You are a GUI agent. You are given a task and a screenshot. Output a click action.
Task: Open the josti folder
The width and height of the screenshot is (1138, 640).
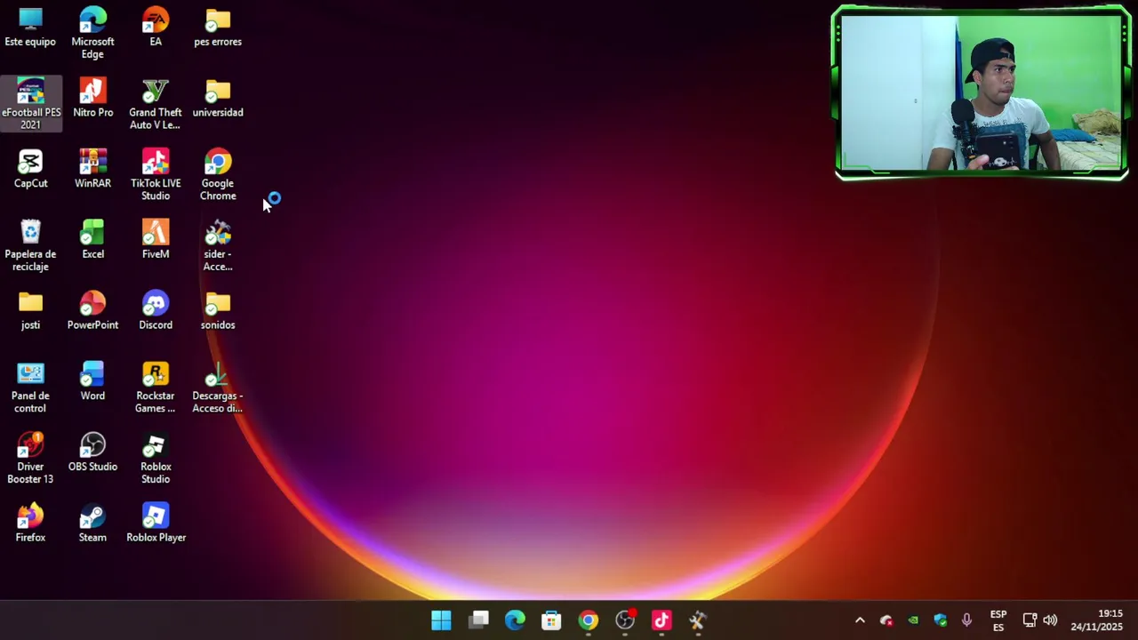pos(30,310)
